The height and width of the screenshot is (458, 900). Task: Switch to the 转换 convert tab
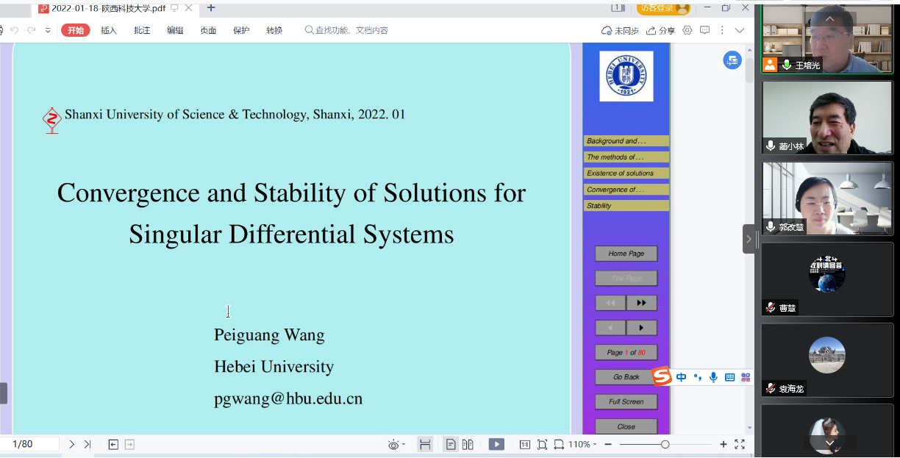(274, 30)
